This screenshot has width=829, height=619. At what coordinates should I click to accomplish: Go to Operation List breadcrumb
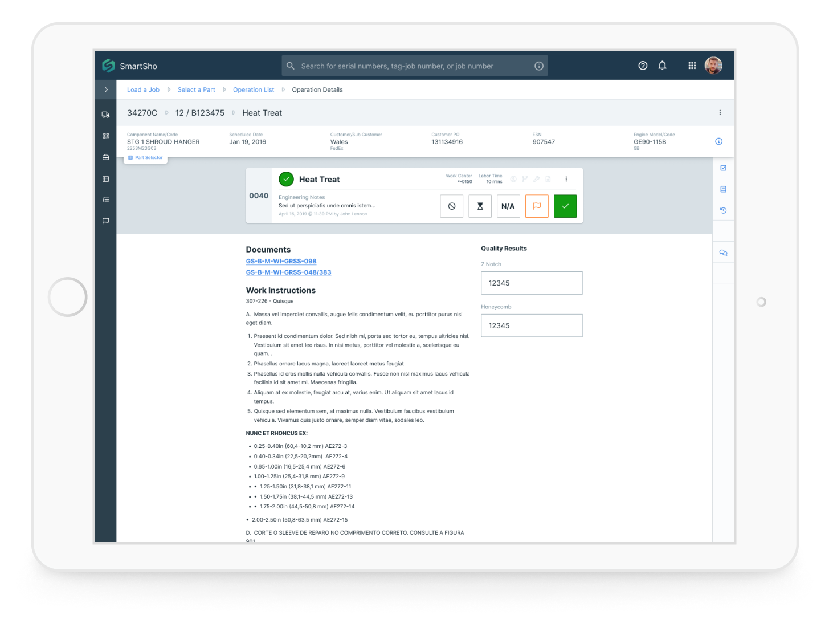[x=253, y=90]
